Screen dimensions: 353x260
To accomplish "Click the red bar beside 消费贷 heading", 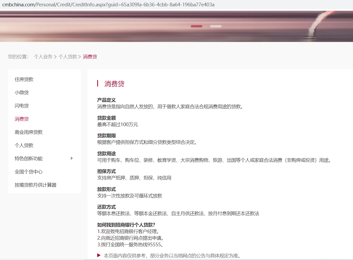I will [98, 83].
